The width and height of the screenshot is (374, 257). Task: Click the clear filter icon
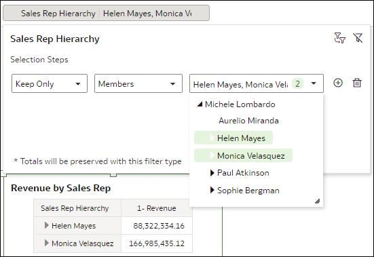click(x=358, y=38)
